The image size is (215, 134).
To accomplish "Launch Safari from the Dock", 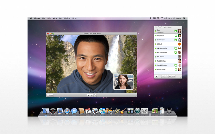I will (x=67, y=111).
